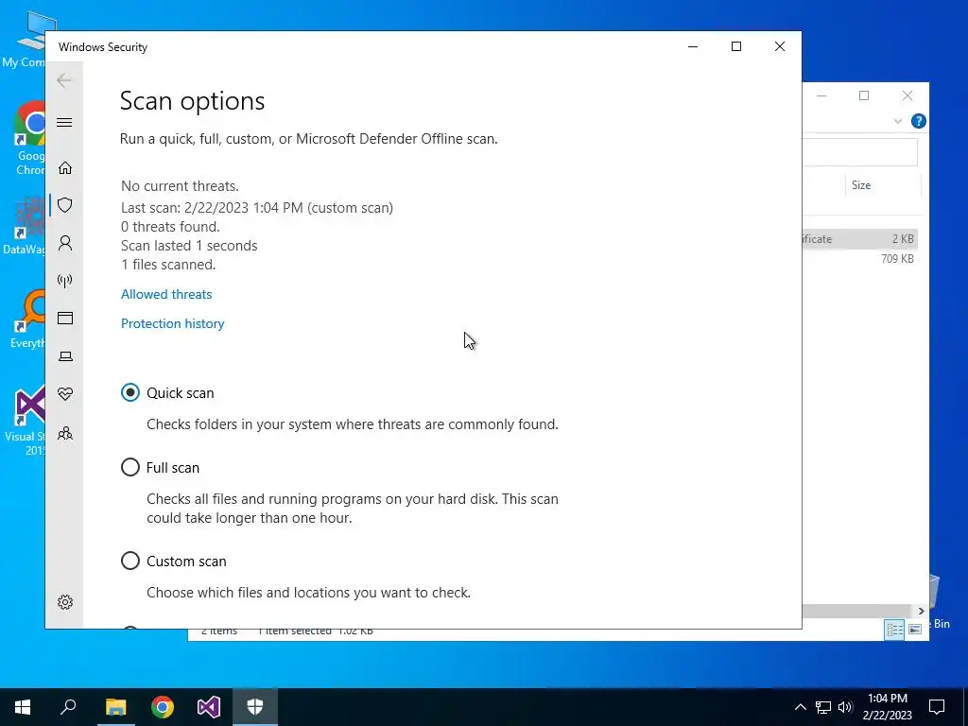Select the Google Chrome desktop shortcut
The width and height of the screenshot is (968, 726).
(x=29, y=139)
